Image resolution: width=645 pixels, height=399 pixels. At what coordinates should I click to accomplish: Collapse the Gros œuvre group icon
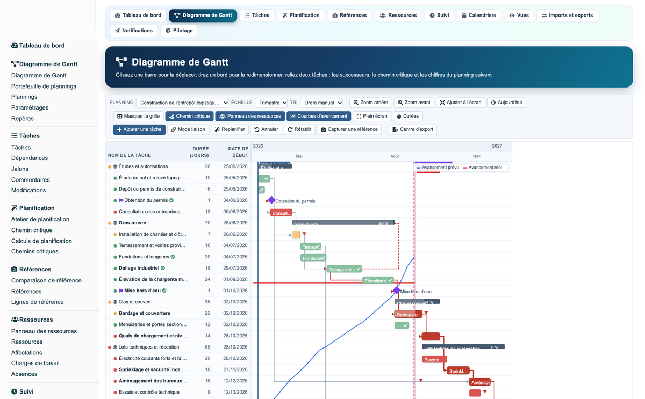pyautogui.click(x=115, y=223)
